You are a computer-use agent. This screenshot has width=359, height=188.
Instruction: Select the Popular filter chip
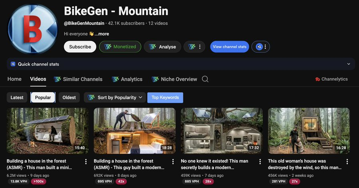point(43,97)
